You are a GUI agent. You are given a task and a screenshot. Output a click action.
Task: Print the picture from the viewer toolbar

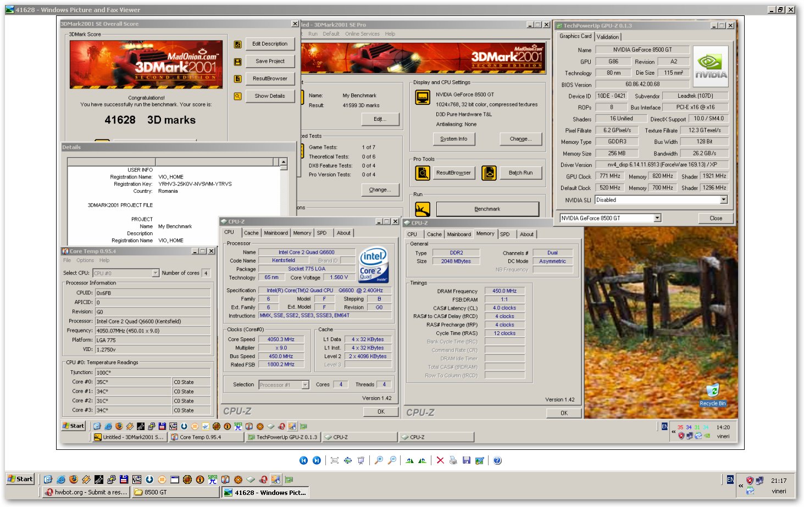(453, 460)
